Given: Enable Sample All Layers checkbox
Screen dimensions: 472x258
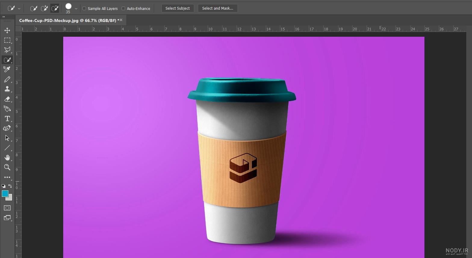Looking at the screenshot, I should (x=84, y=8).
